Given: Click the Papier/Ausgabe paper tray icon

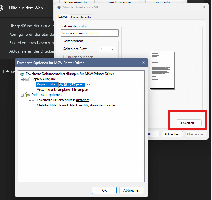Looking at the screenshot, I should tap(28, 79).
